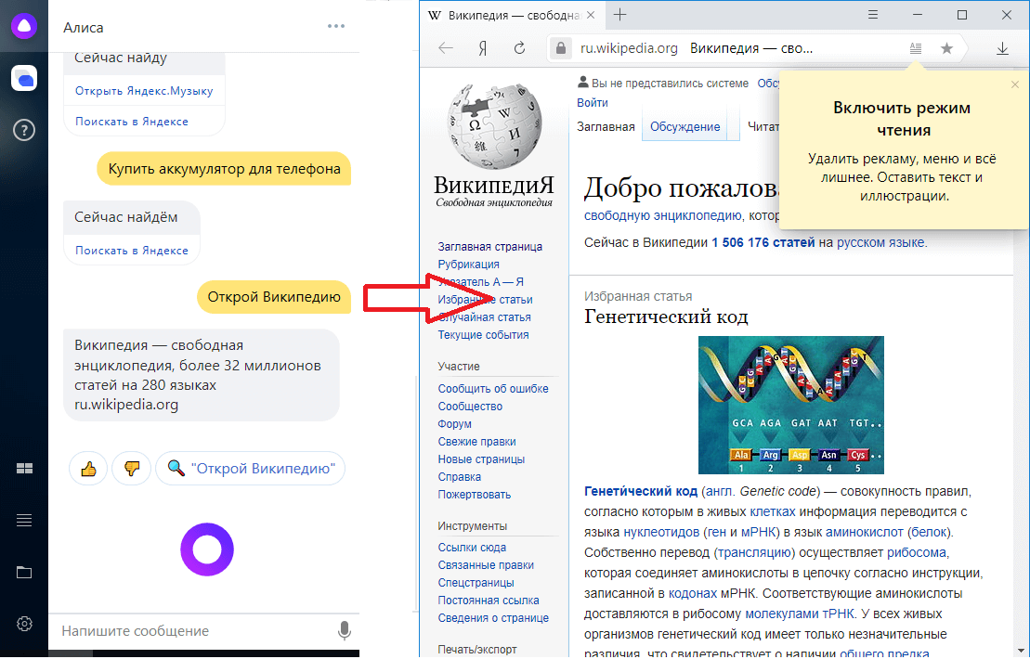
Task: Open the folder icon in Alice sidebar
Action: tap(24, 573)
